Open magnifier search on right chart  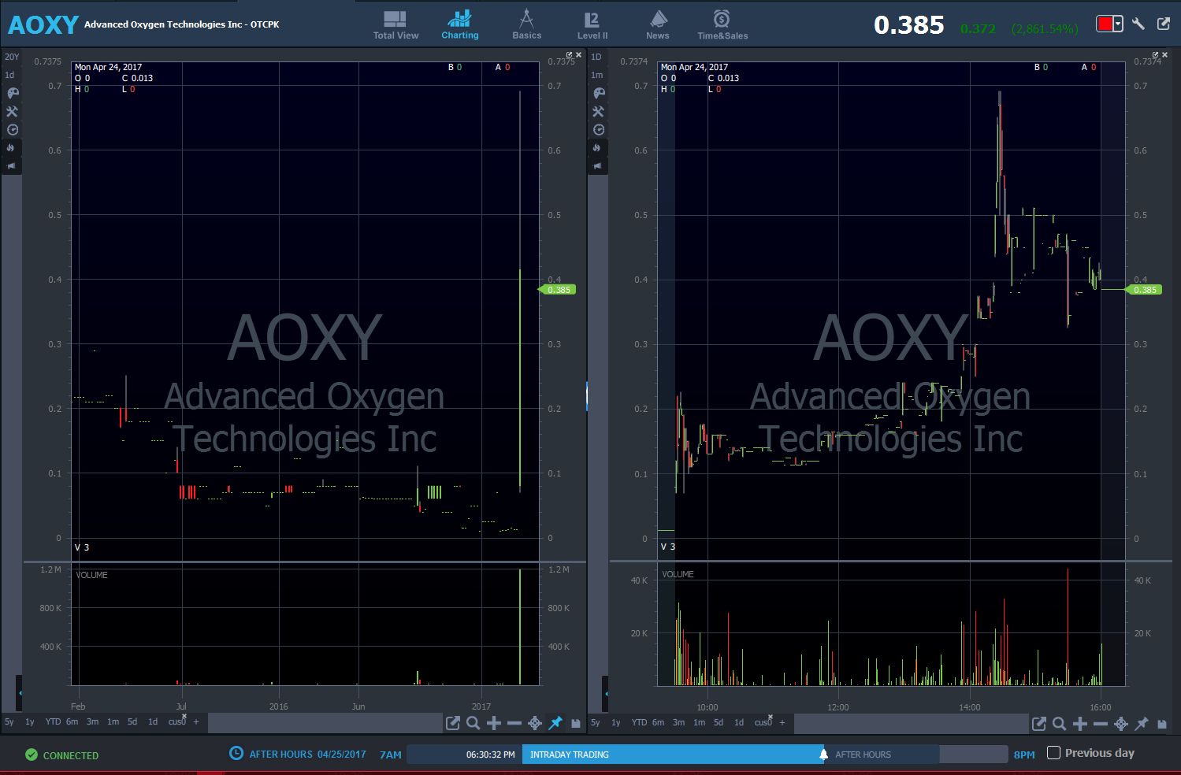point(1060,724)
